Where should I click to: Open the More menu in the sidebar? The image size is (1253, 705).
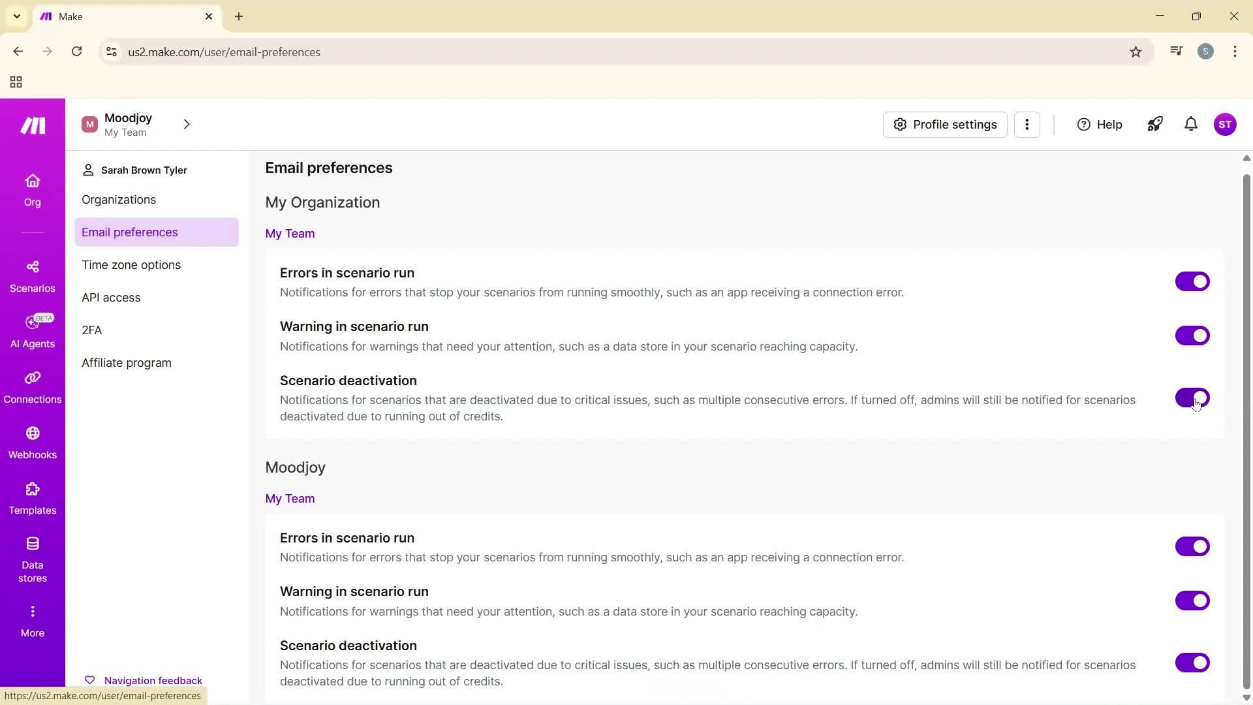[x=32, y=619]
